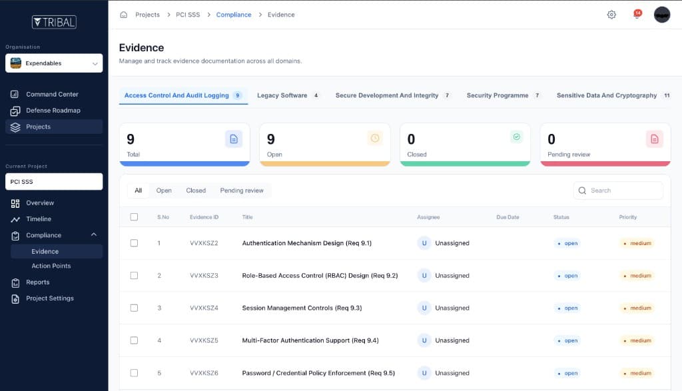Open Evidence item in sidebar

coord(57,251)
